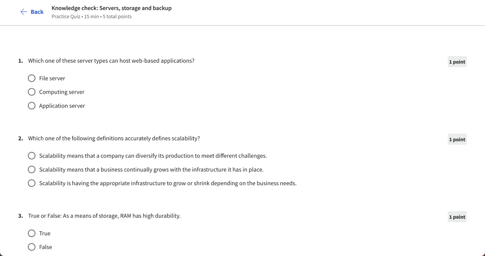
Task: Click the 1 point badge on question 2
Action: point(457,139)
